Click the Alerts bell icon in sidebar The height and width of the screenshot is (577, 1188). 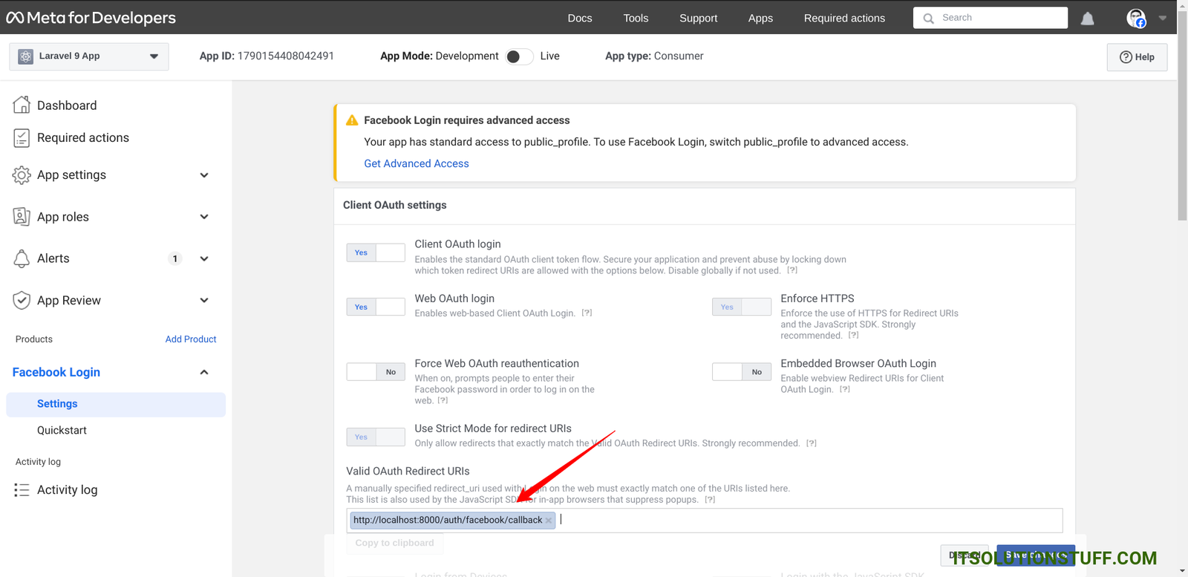(22, 258)
